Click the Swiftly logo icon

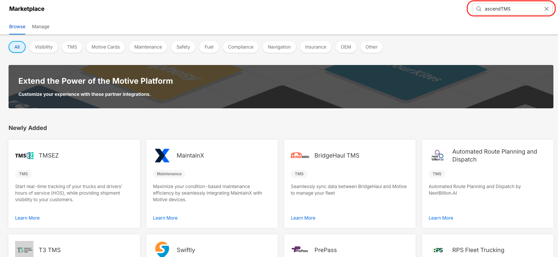[162, 249]
